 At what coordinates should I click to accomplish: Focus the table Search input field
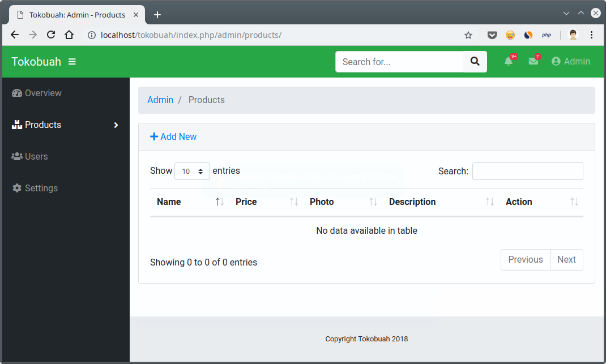527,172
